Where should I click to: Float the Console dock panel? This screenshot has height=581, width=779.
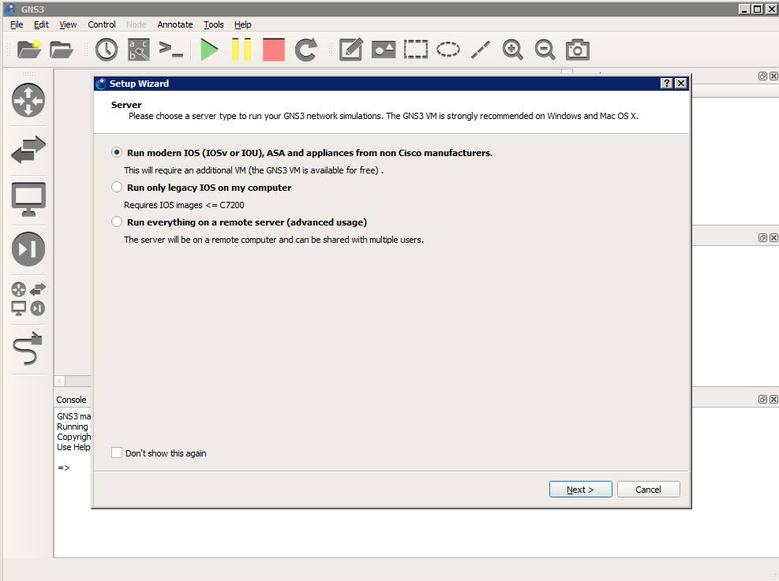pyautogui.click(x=762, y=400)
